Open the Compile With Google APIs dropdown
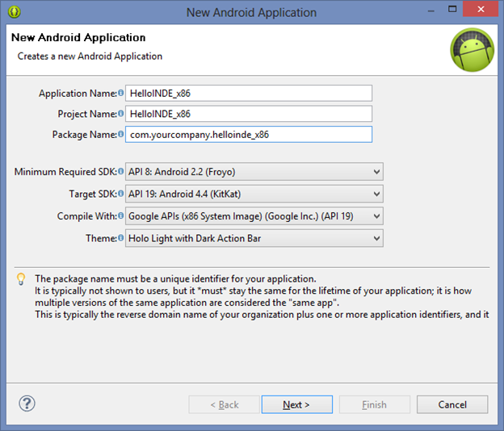504x431 pixels. [x=254, y=216]
